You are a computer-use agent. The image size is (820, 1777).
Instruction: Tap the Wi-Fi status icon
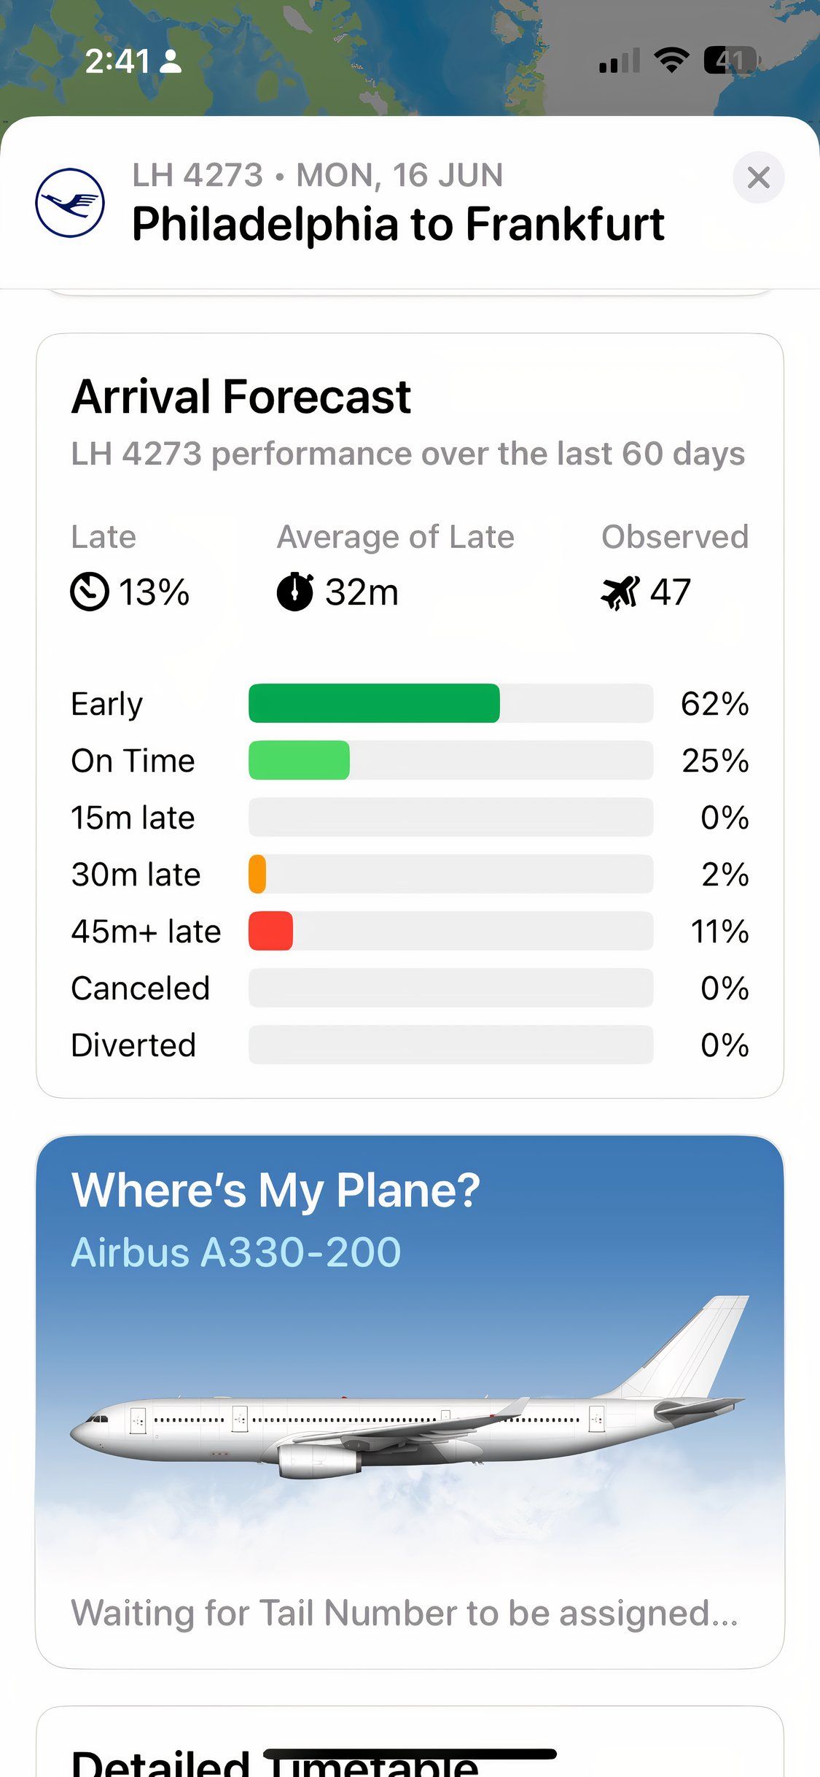coord(671,61)
